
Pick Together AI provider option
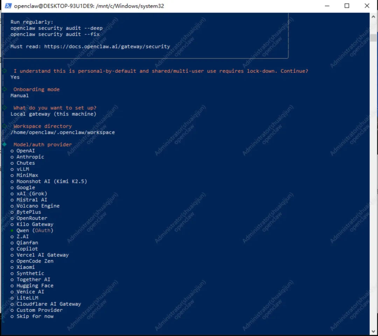pyautogui.click(x=30, y=280)
